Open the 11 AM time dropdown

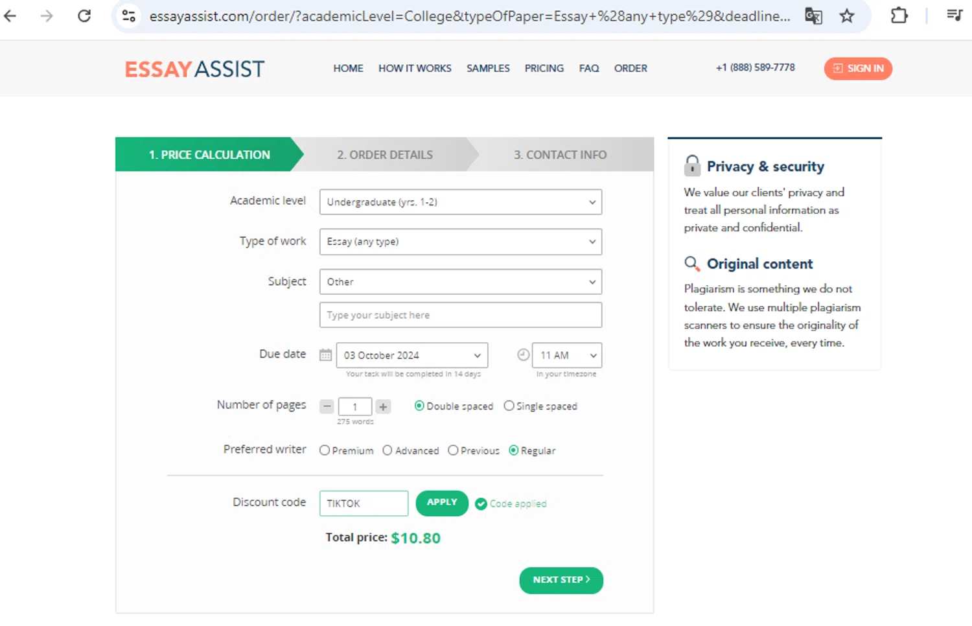point(566,355)
